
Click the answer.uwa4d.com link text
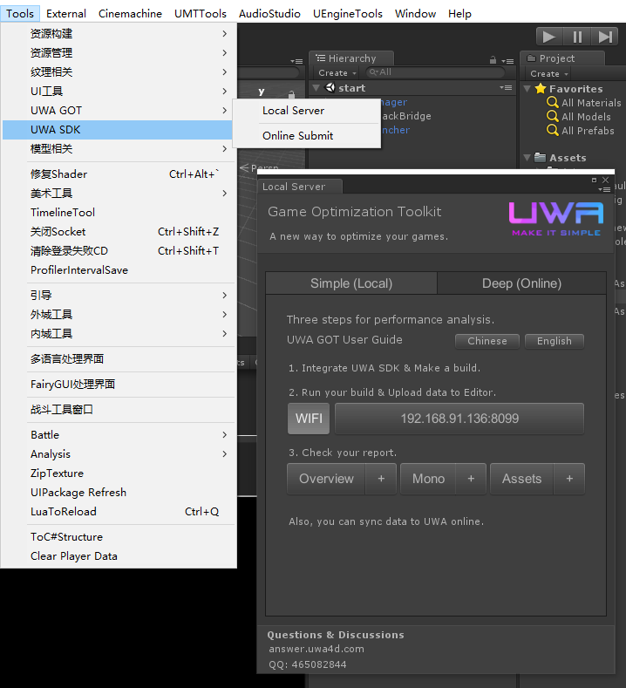316,649
